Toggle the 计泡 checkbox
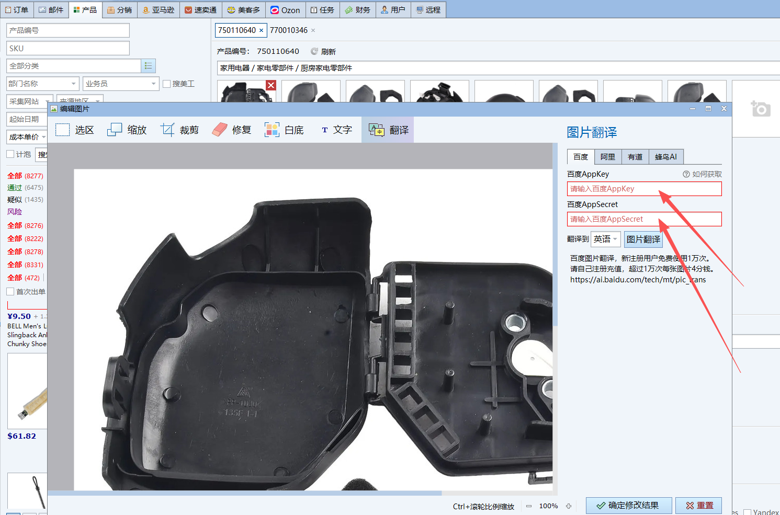The image size is (780, 515). (x=10, y=154)
